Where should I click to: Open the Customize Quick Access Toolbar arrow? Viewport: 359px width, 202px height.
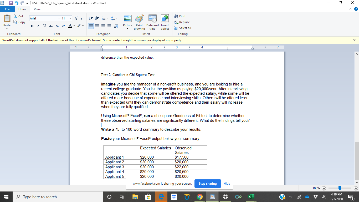click(27, 3)
